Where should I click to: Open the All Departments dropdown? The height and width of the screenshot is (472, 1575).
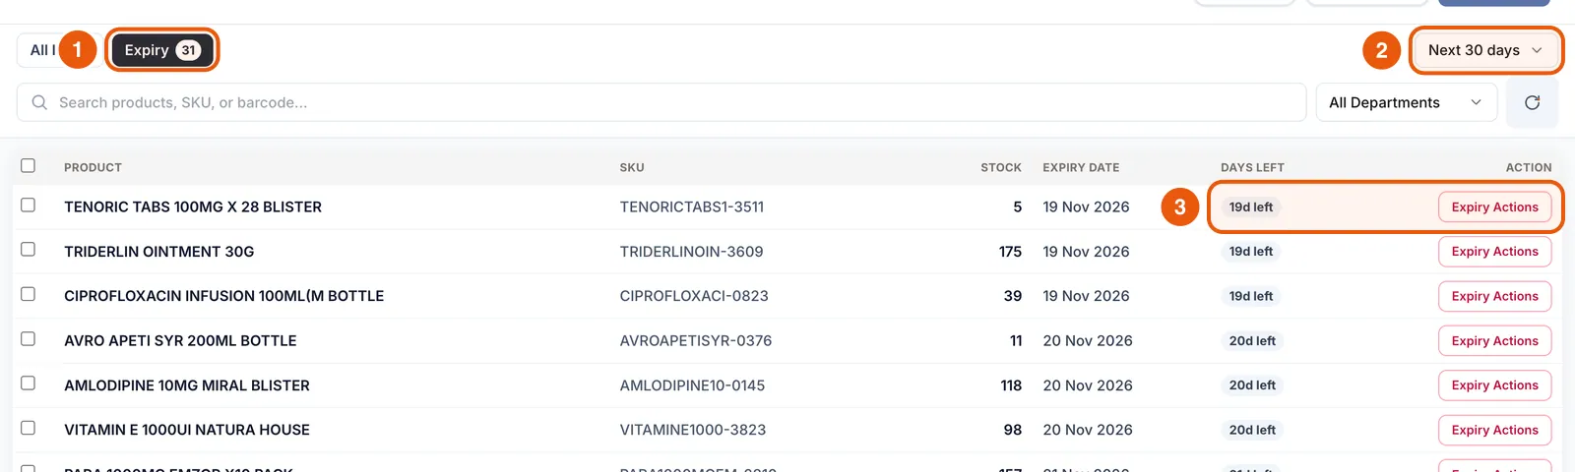coord(1406,102)
